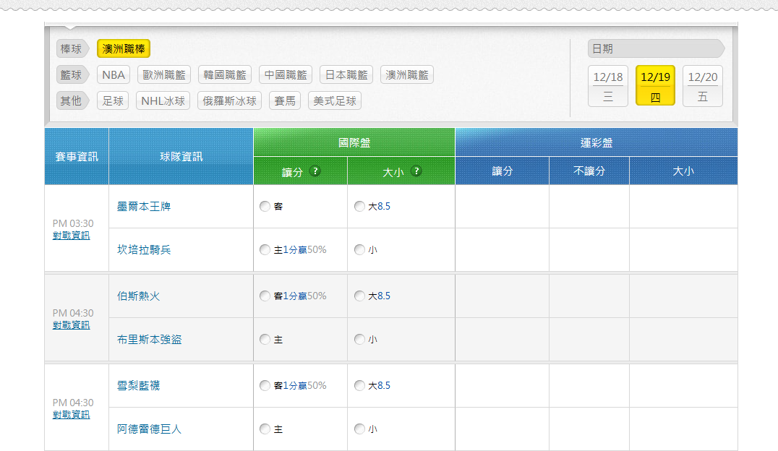The image size is (778, 451).
Task: Click the help icon next to 讓分
Action: (315, 171)
